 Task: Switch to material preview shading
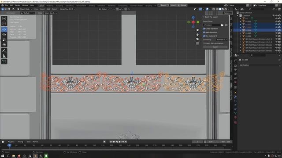(223, 9)
